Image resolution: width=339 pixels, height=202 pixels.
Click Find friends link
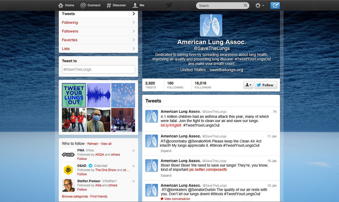[x=99, y=196]
